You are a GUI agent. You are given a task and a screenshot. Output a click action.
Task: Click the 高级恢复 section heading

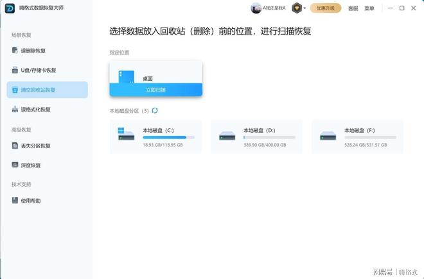tap(21, 130)
